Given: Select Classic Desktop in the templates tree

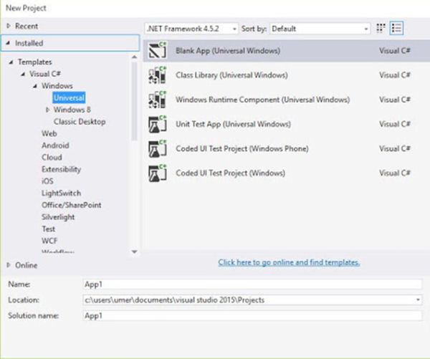Looking at the screenshot, I should click(x=80, y=122).
